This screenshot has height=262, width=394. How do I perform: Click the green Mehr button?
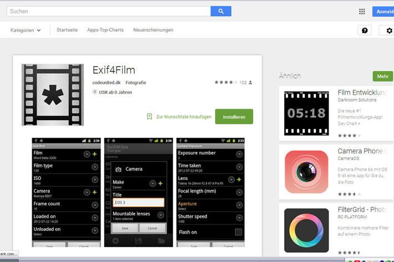[383, 76]
